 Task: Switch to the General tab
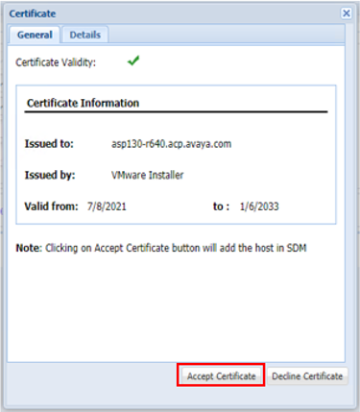[x=35, y=35]
